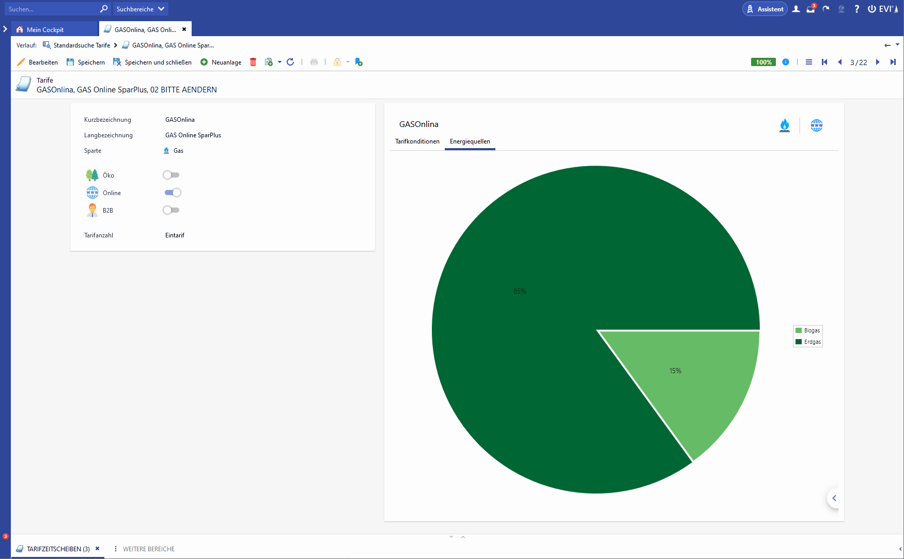
Task: Click into the Suchen search field
Action: pyautogui.click(x=52, y=9)
